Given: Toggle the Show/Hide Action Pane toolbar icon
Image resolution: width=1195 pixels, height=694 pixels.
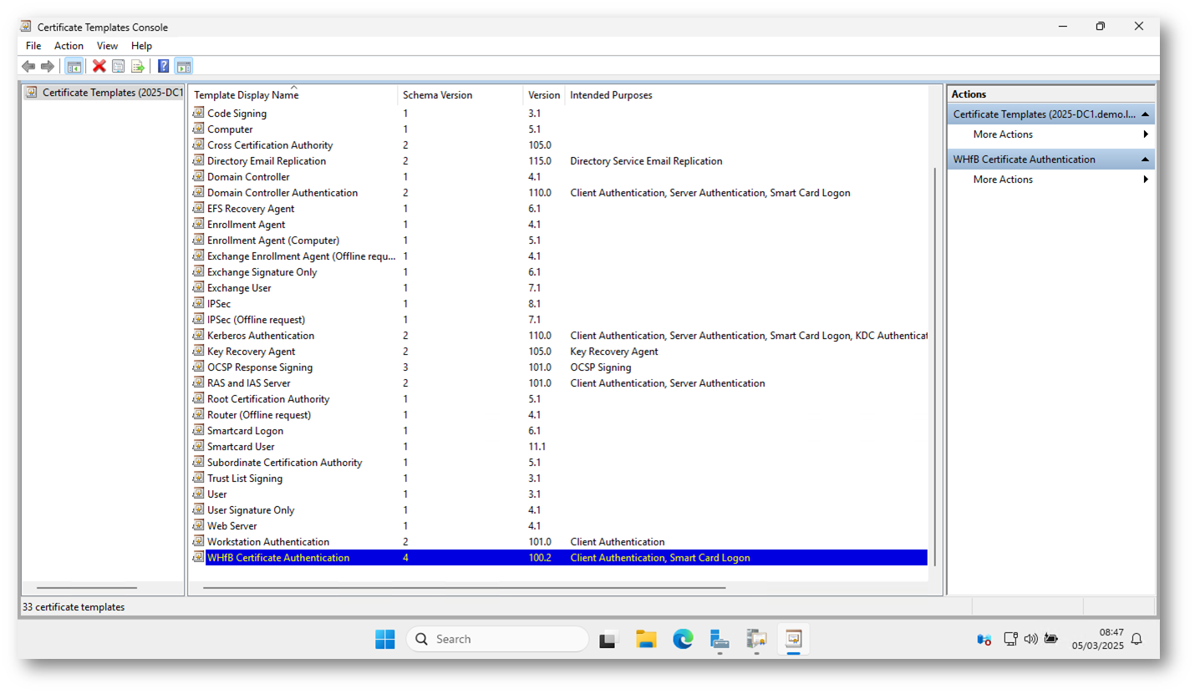Looking at the screenshot, I should (184, 66).
